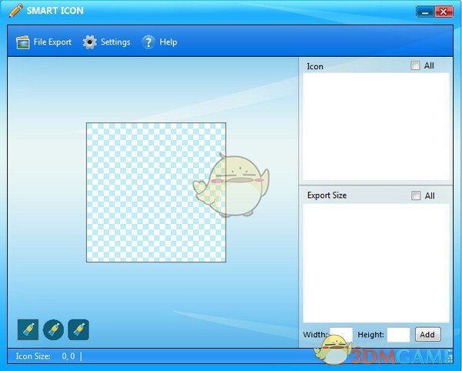Close the Smart Icon window
Image resolution: width=462 pixels, height=371 pixels.
pos(444,12)
